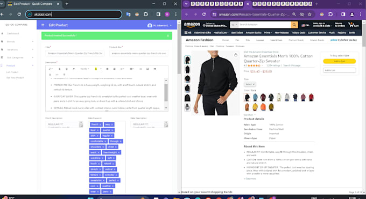Viewport: 366px width, 199px height.
Task: Open Today's Deals in Amazon nav bar
Action: click(298, 33)
